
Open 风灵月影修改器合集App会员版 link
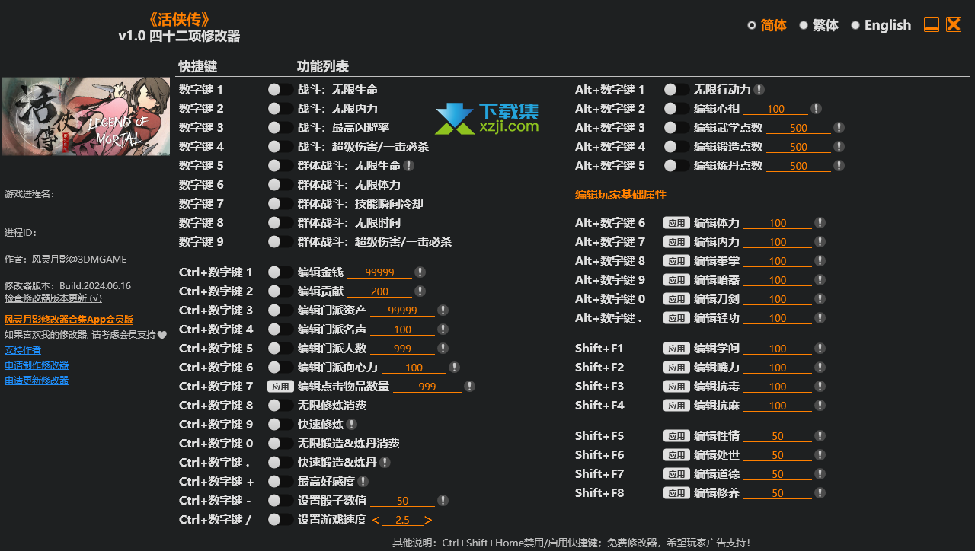tap(69, 320)
